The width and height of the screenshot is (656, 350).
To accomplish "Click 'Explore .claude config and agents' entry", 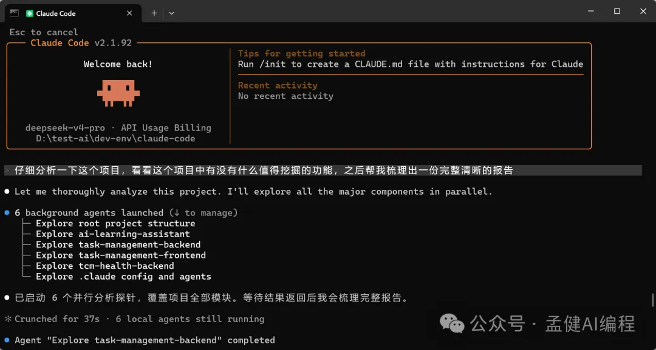I will tap(123, 277).
